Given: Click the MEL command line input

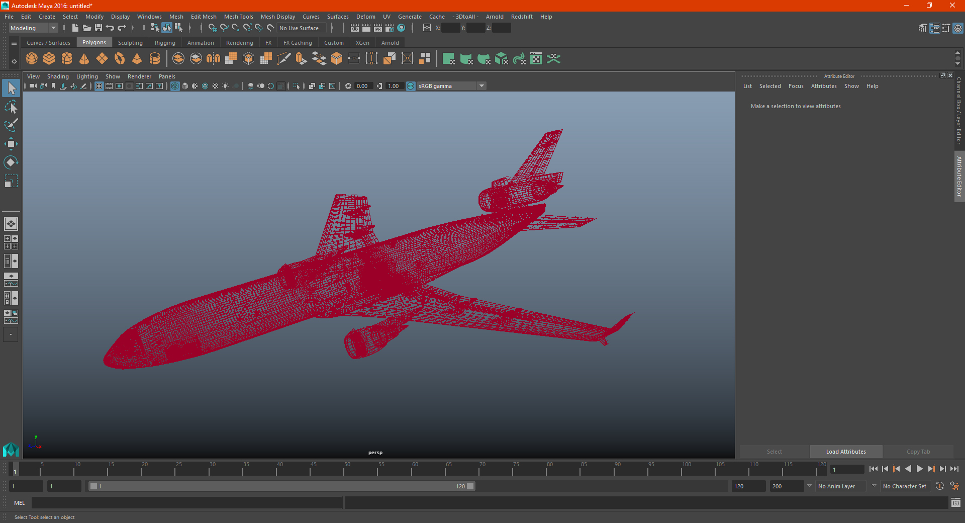Looking at the screenshot, I should tap(187, 503).
